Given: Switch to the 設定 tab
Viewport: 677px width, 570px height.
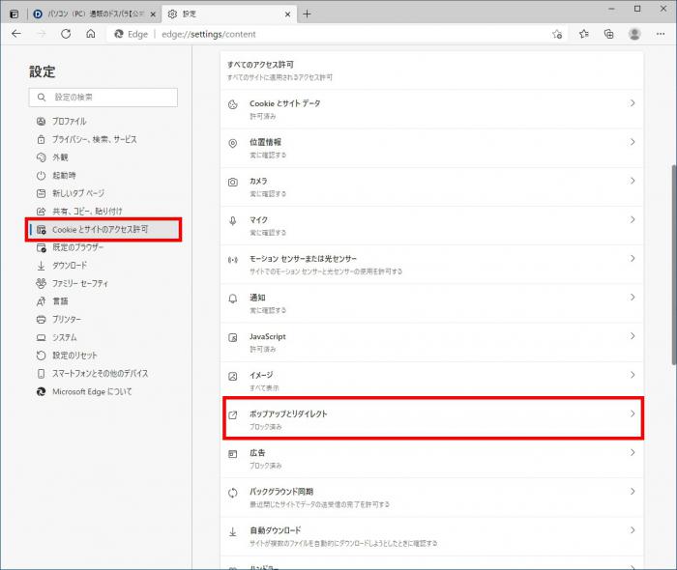Looking at the screenshot, I should pyautogui.click(x=229, y=14).
